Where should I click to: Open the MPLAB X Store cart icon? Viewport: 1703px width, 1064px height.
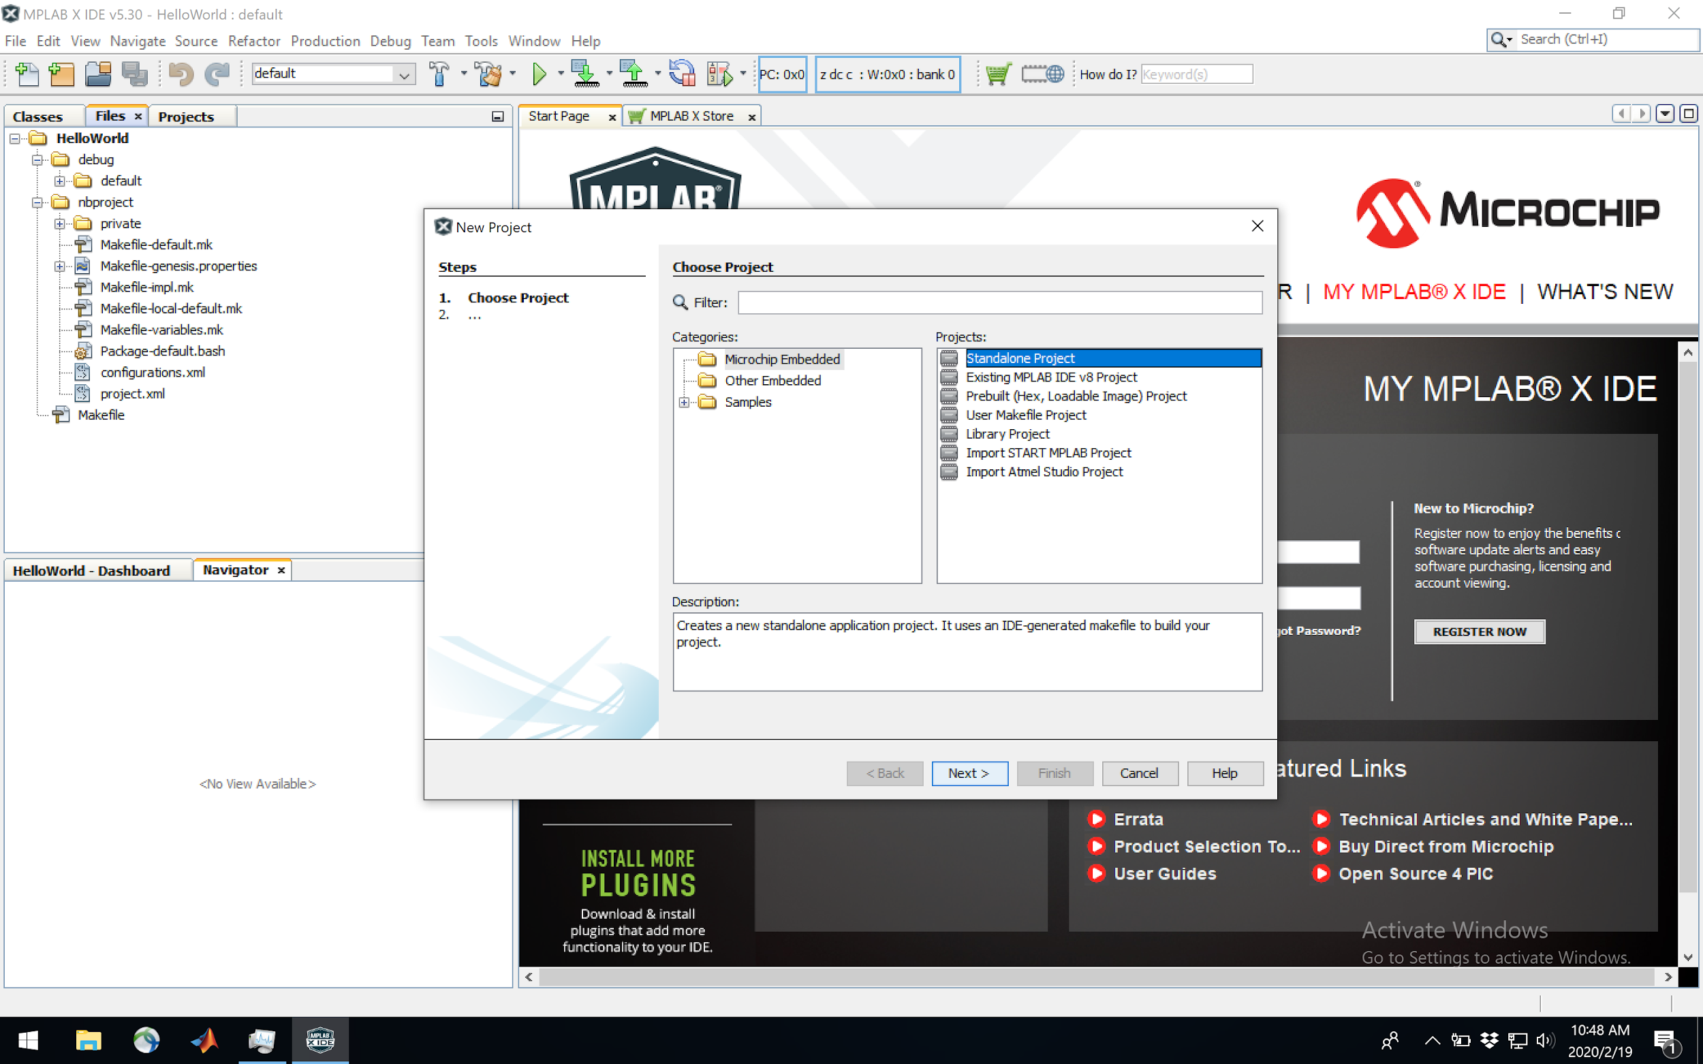[x=998, y=74]
